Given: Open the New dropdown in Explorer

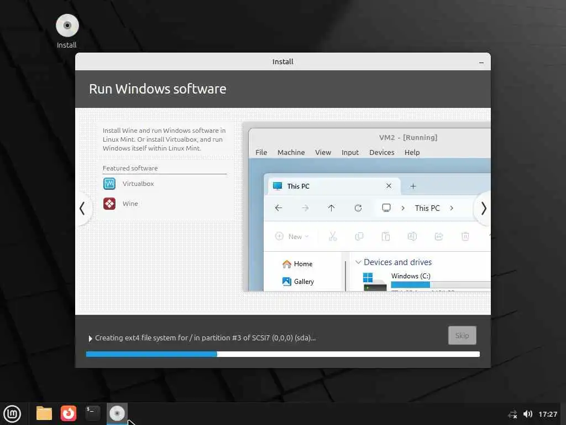Looking at the screenshot, I should (292, 236).
